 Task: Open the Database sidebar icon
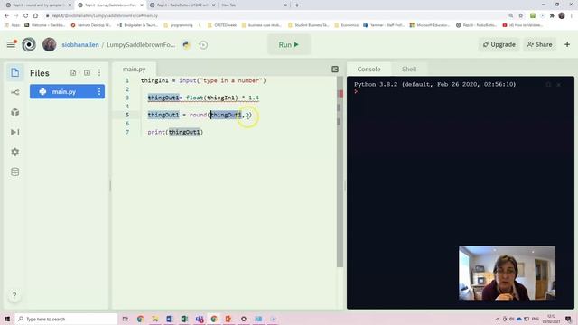pyautogui.click(x=14, y=172)
